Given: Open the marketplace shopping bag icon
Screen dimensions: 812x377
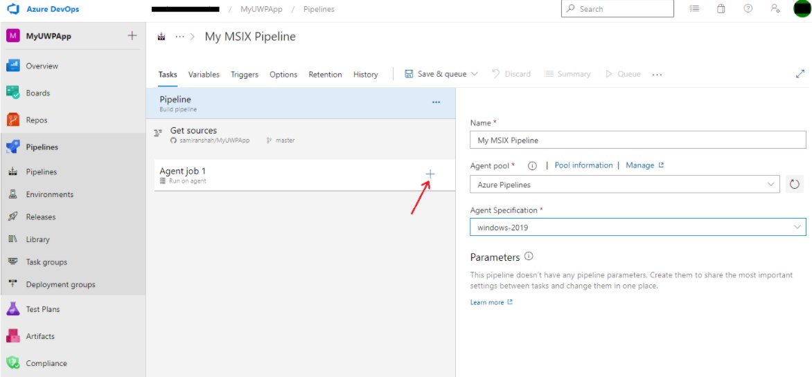Looking at the screenshot, I should [721, 9].
